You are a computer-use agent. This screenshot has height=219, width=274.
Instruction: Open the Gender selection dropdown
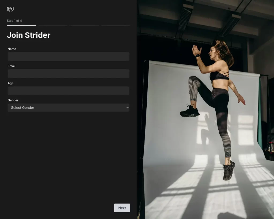click(68, 107)
